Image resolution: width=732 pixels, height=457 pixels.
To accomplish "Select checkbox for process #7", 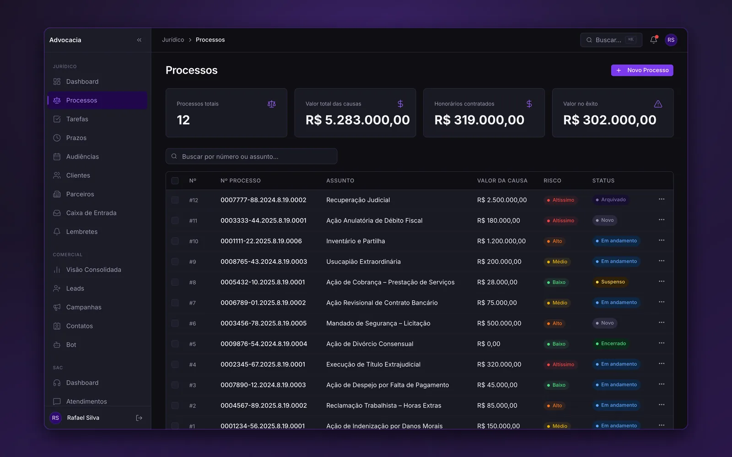I will [175, 303].
